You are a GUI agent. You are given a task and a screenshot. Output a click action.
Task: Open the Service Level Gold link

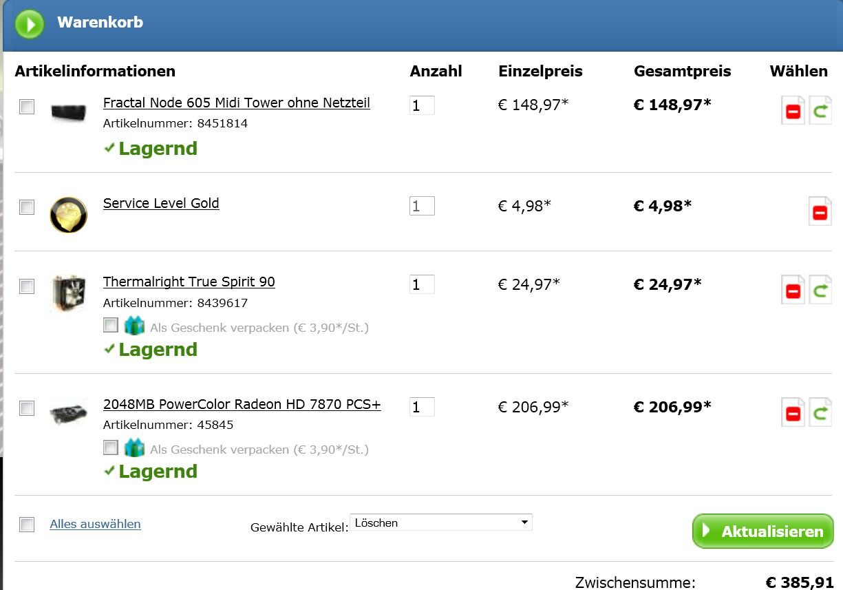(161, 203)
